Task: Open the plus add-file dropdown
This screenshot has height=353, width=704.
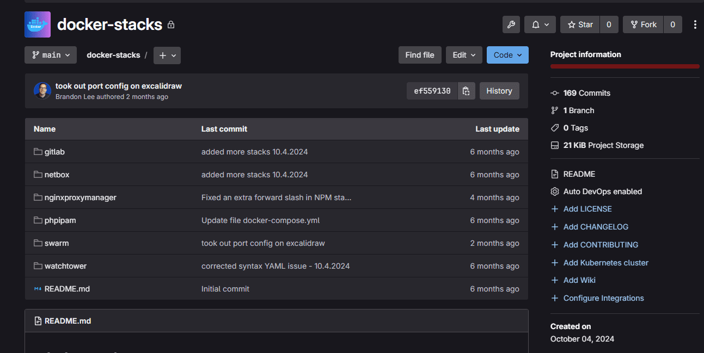Action: 167,55
